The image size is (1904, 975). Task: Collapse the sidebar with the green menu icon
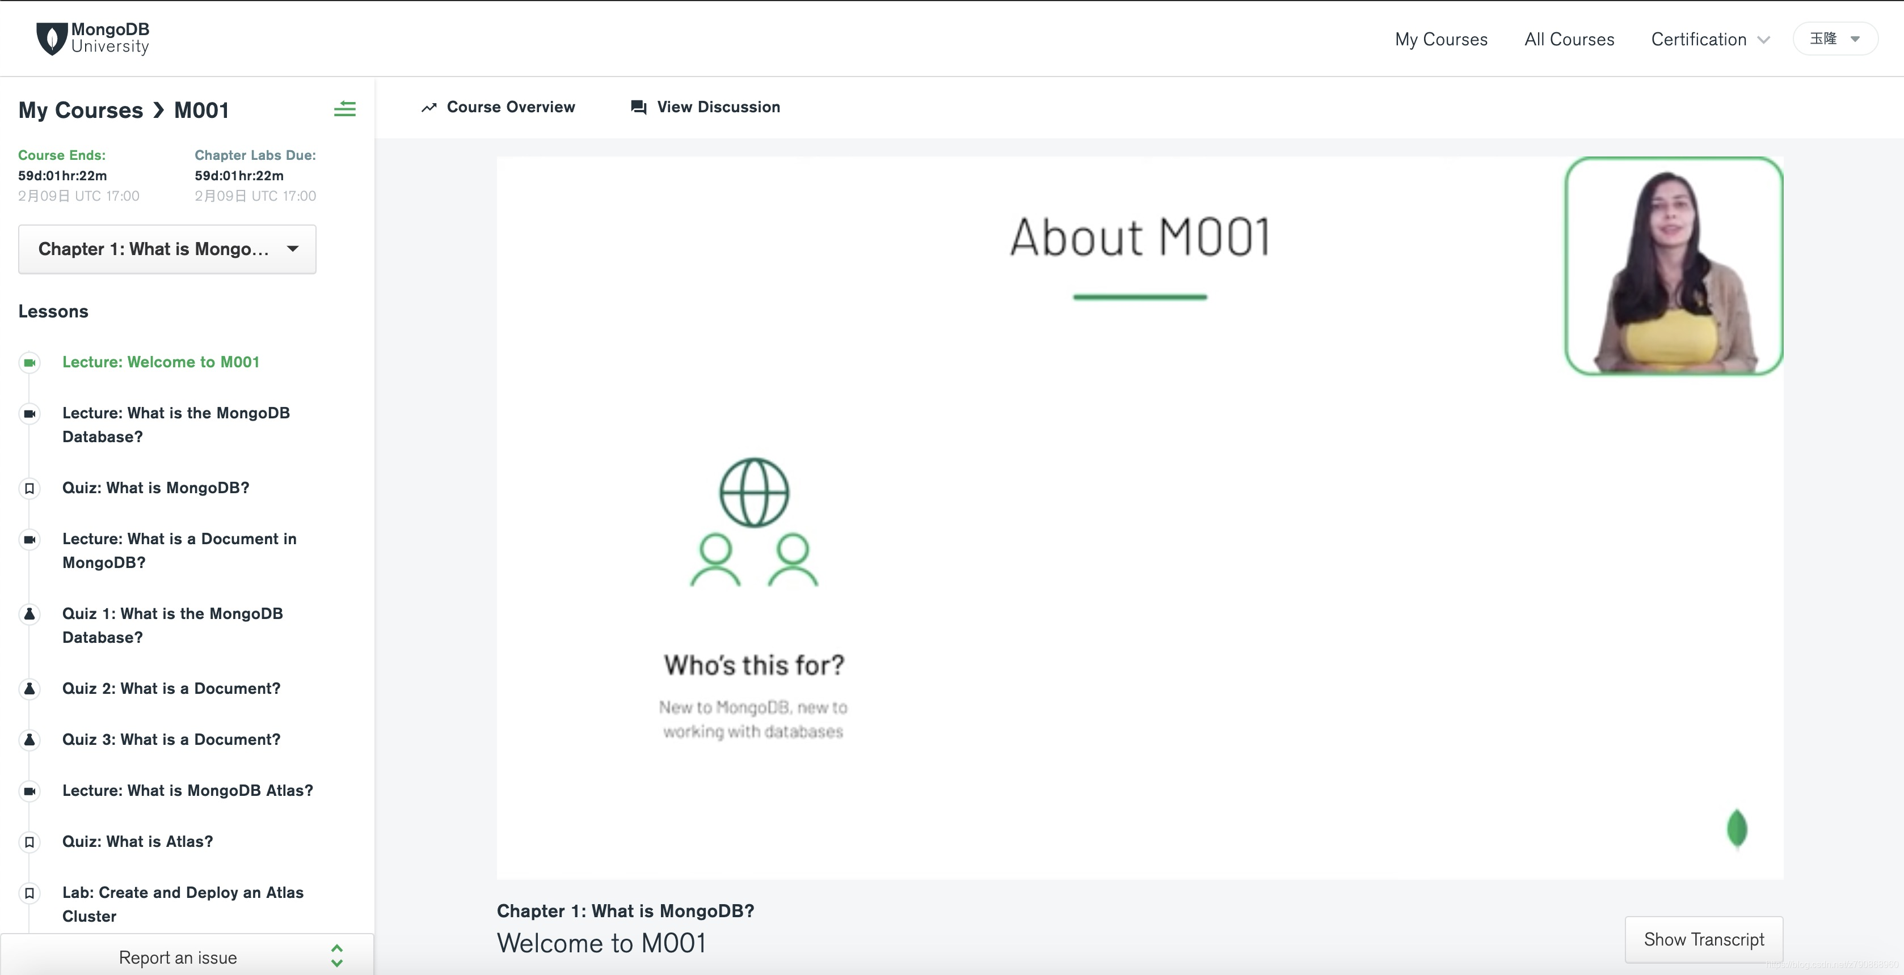(344, 109)
